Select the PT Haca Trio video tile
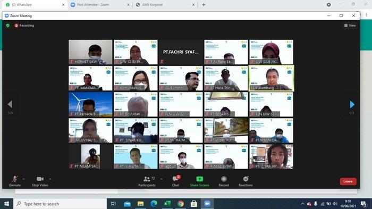This screenshot has width=372, height=209. tap(226, 78)
